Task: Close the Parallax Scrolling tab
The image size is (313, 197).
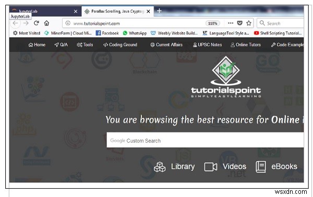Action: tap(148, 11)
